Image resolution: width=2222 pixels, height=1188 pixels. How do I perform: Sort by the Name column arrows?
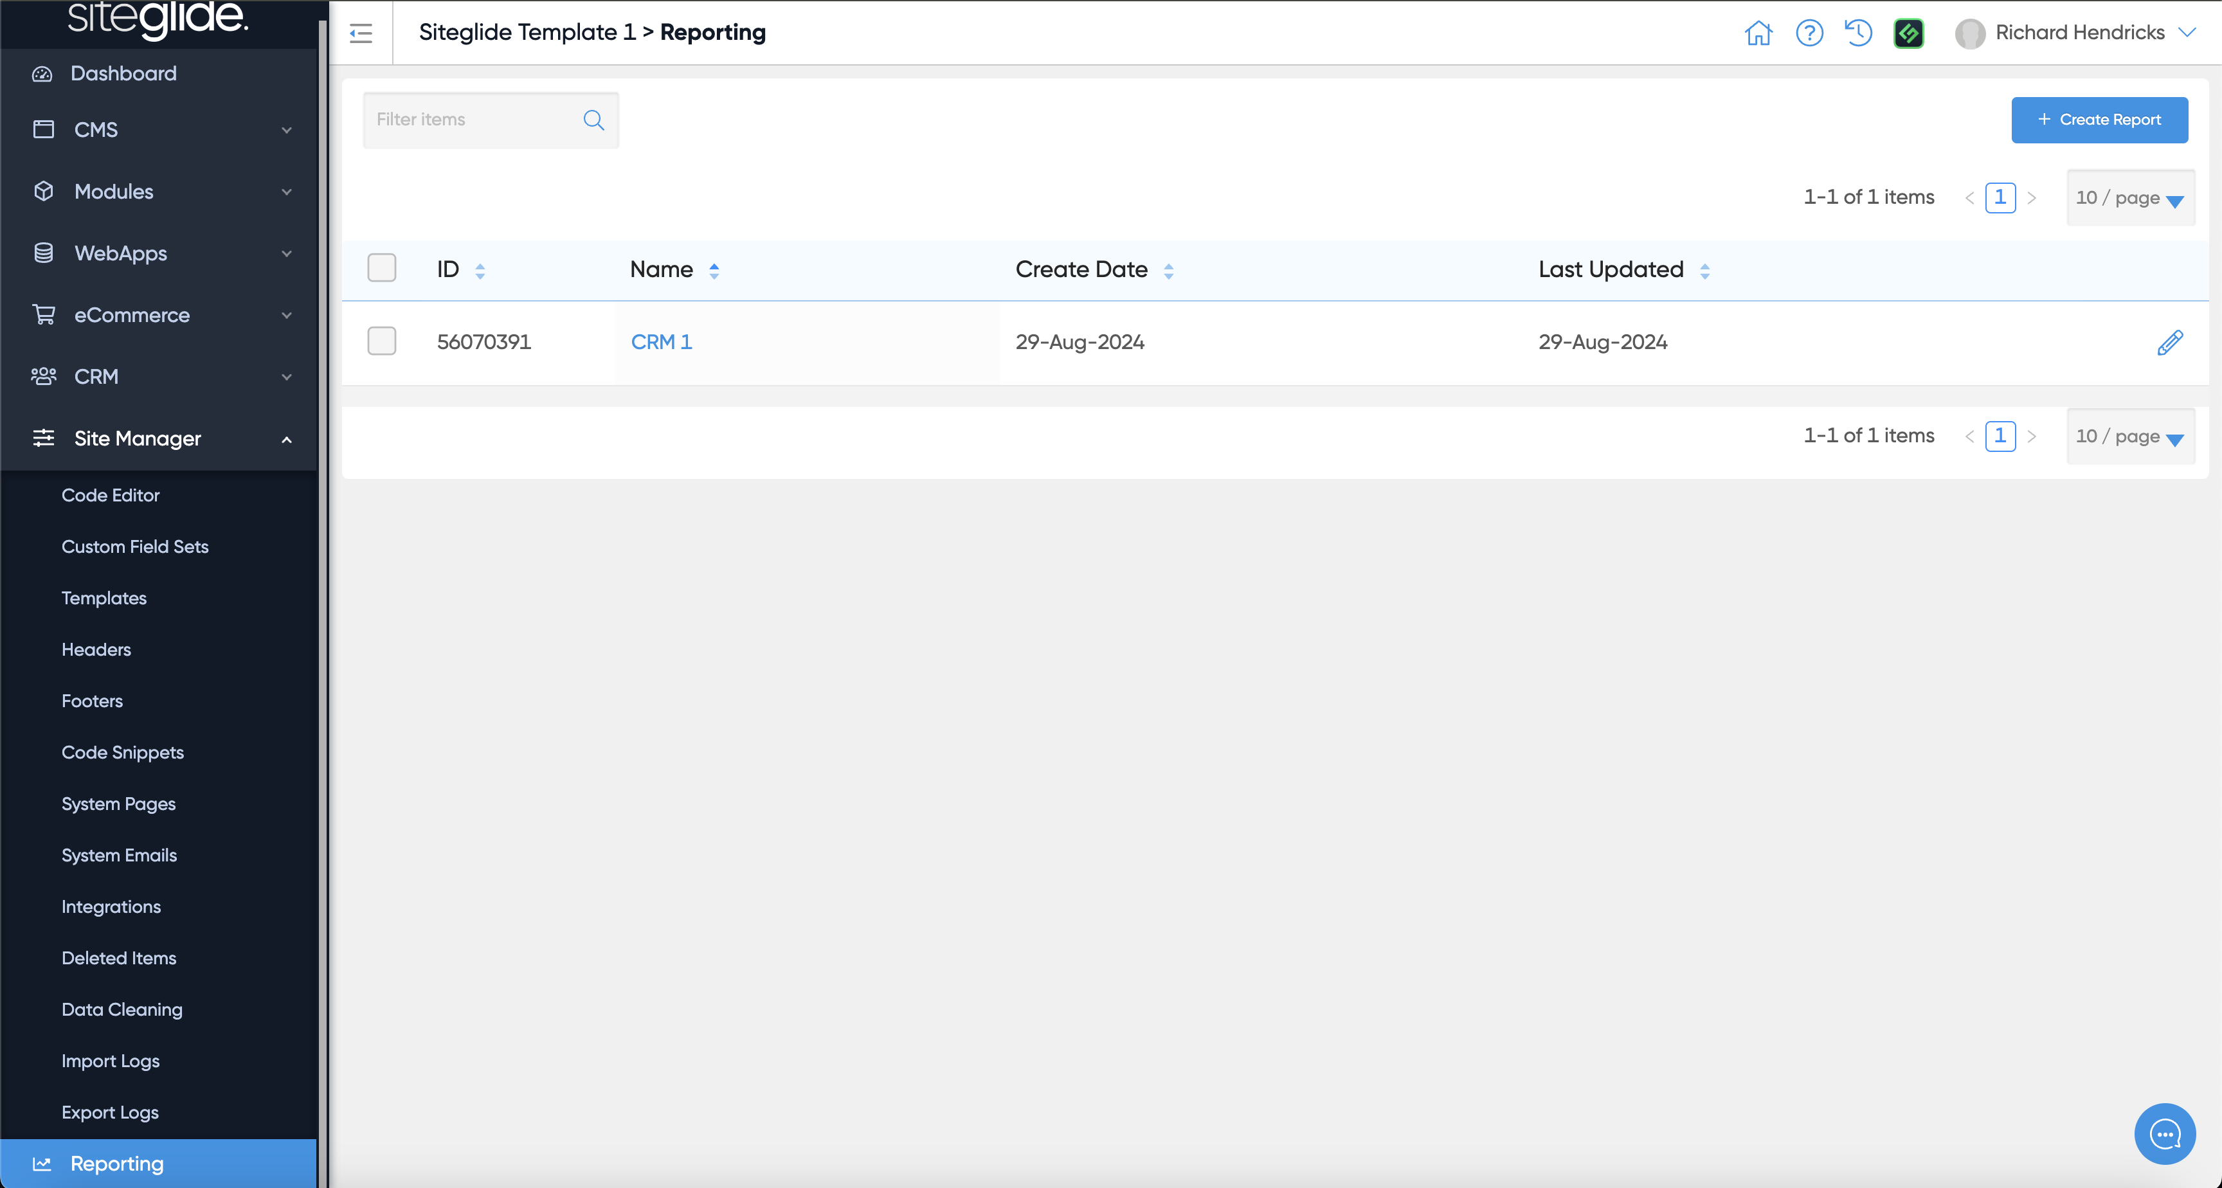[714, 270]
